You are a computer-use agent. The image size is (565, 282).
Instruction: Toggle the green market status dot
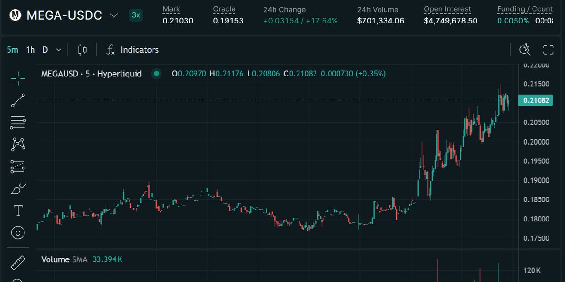[x=157, y=74]
